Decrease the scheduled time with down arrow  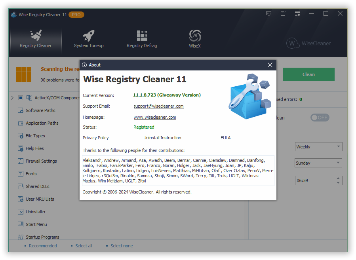[338, 183]
